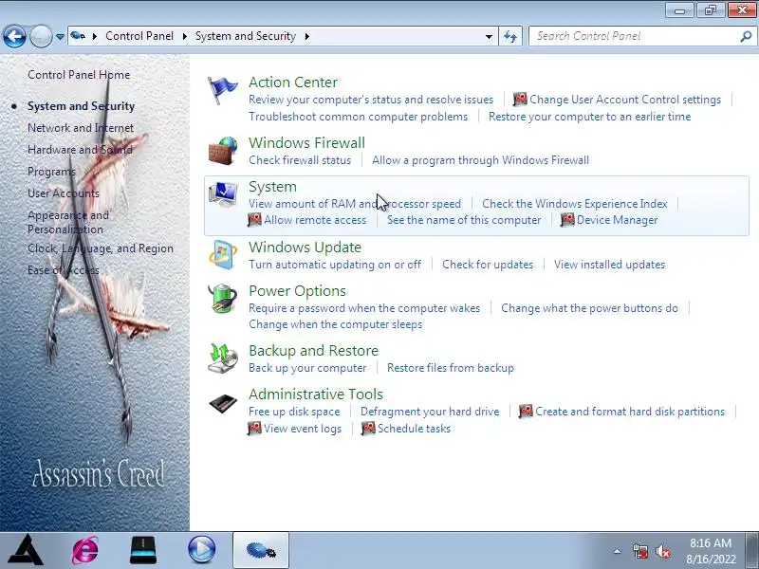Expand the arrow after Control Panel breadcrumb
The height and width of the screenshot is (569, 759).
184,36
